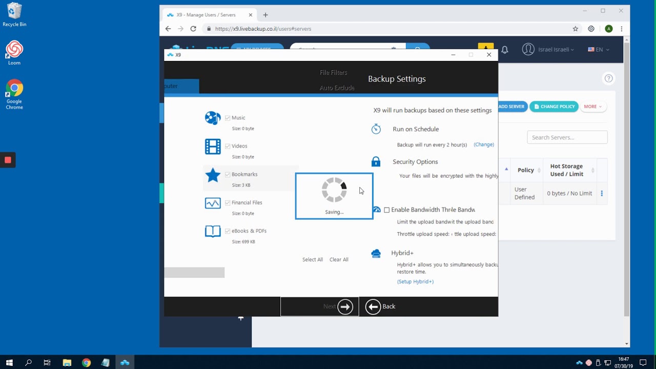Click in the Search Servers field
The image size is (656, 369).
point(567,137)
